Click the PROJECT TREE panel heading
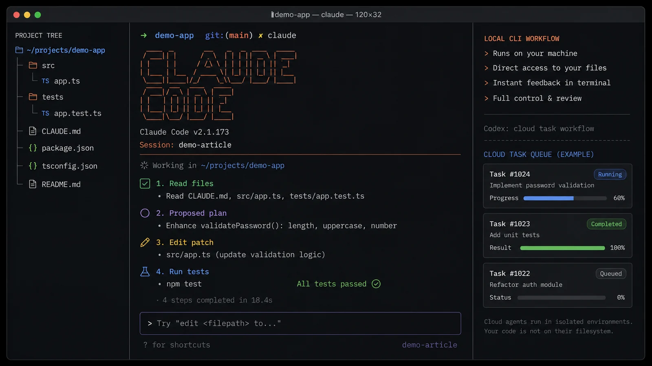This screenshot has width=652, height=366. [39, 35]
